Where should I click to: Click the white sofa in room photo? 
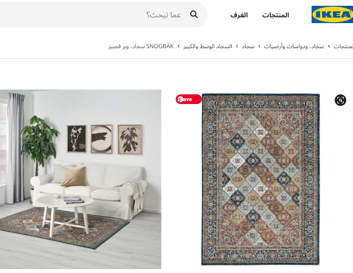[x=90, y=189]
